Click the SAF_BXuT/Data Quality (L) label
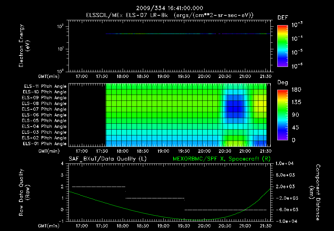This screenshot has height=231, width=334. click(x=108, y=159)
